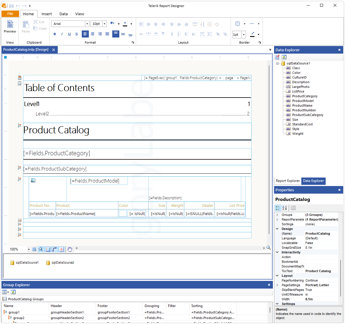The width and height of the screenshot is (345, 324).
Task: Switch to the Data ribbon tab
Action: coord(64,14)
